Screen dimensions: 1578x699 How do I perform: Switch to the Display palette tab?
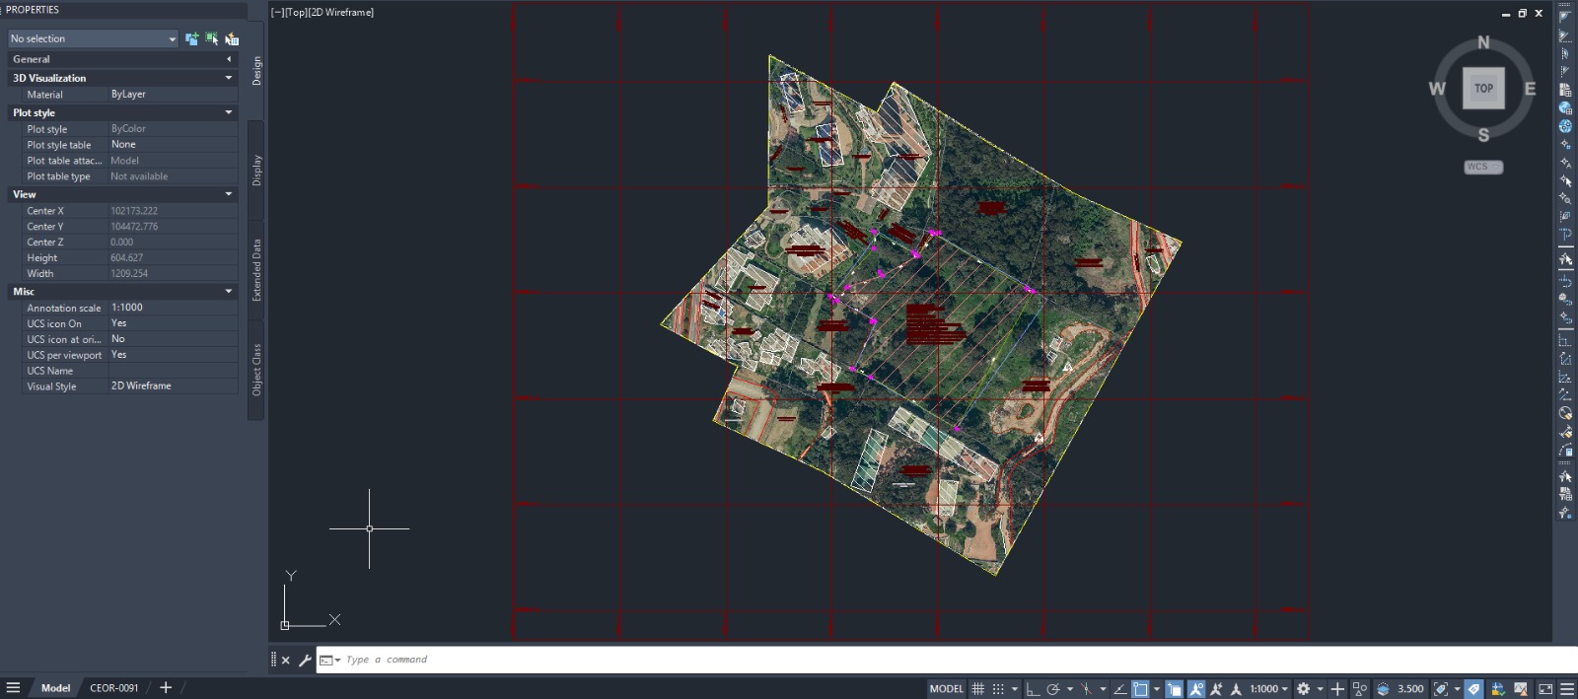(x=256, y=170)
